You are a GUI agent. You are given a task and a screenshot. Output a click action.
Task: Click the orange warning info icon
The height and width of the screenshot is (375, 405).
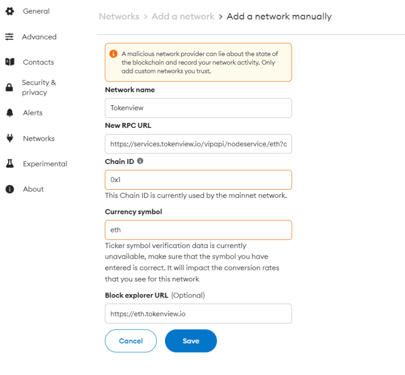coord(113,54)
